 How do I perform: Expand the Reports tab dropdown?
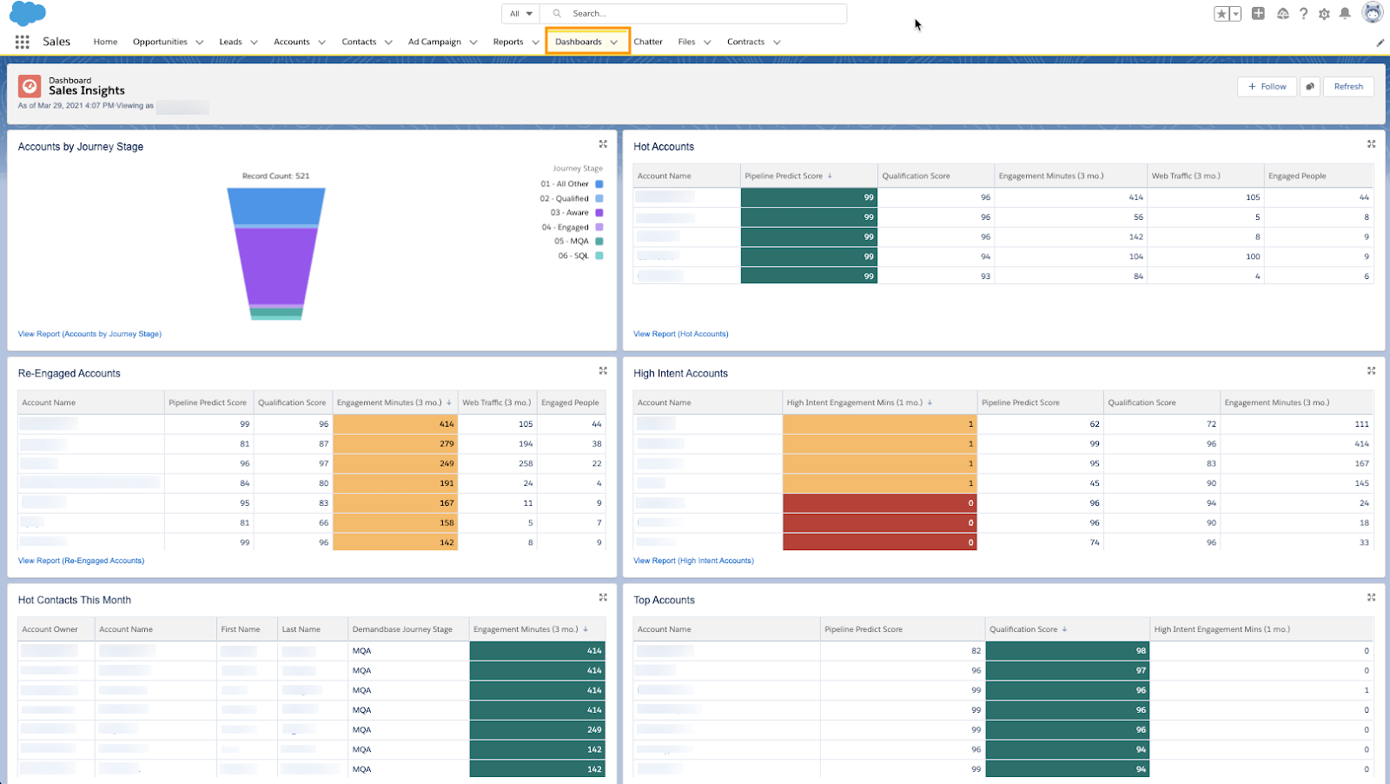click(x=535, y=41)
